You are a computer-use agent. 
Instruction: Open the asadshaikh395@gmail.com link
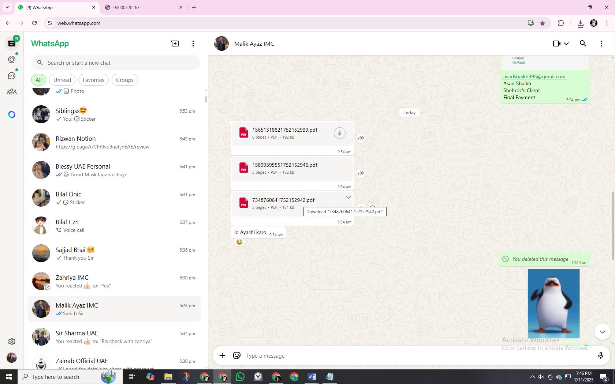pos(534,76)
